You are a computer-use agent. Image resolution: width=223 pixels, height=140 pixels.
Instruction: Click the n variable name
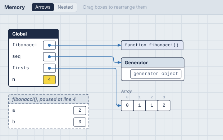point(14,80)
